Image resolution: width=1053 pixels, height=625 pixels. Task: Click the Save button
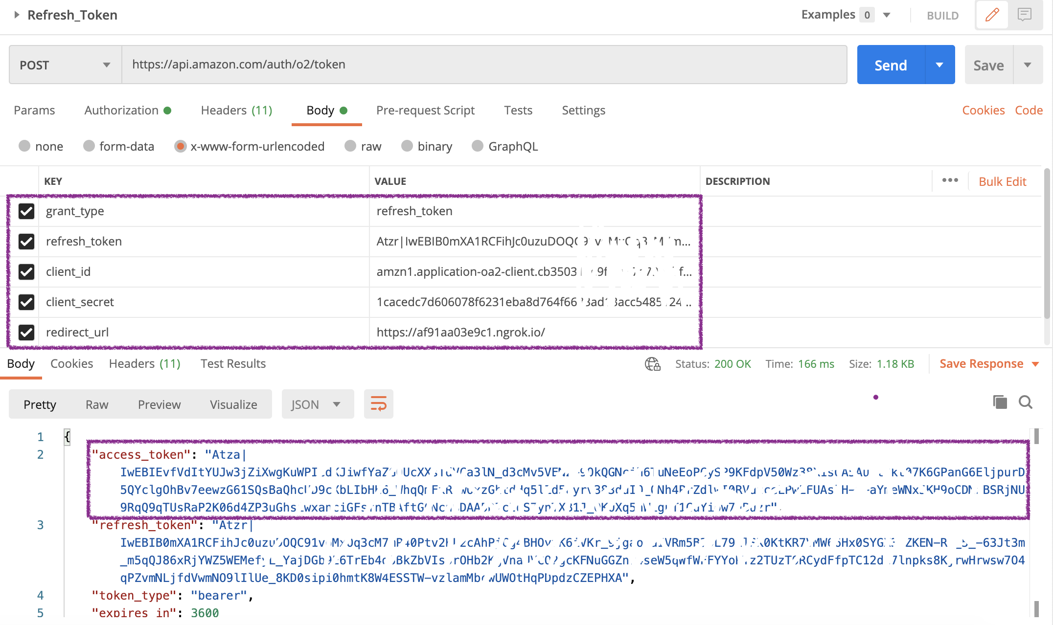click(988, 65)
